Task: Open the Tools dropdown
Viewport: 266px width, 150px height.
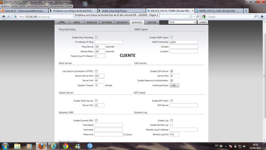Action: (182, 22)
